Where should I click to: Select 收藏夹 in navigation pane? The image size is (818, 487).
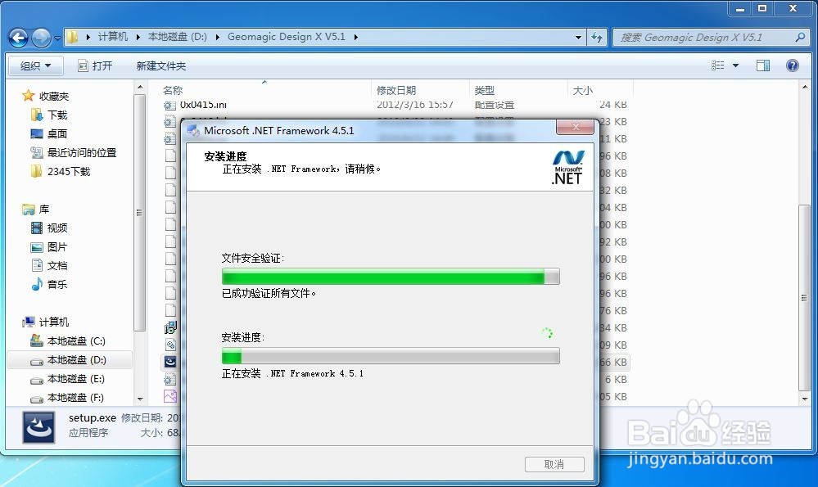(54, 96)
